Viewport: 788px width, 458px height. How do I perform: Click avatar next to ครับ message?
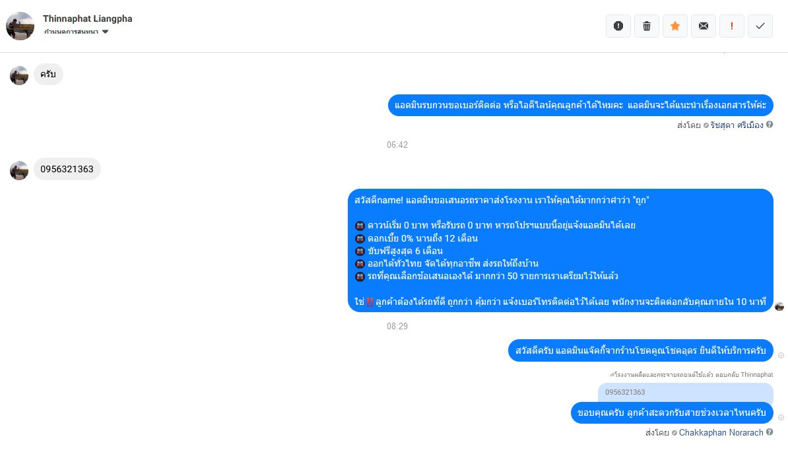tap(19, 75)
